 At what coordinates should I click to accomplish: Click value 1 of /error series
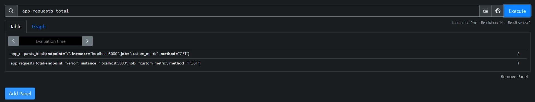point(518,63)
